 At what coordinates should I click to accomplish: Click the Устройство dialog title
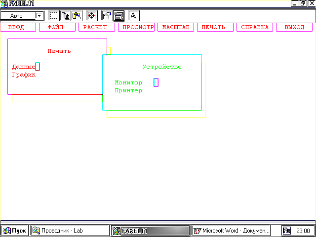point(162,67)
